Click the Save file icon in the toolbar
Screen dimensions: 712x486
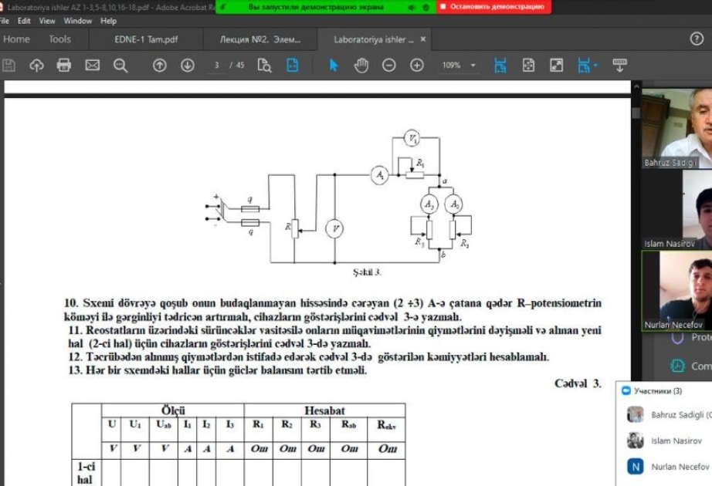pos(8,66)
